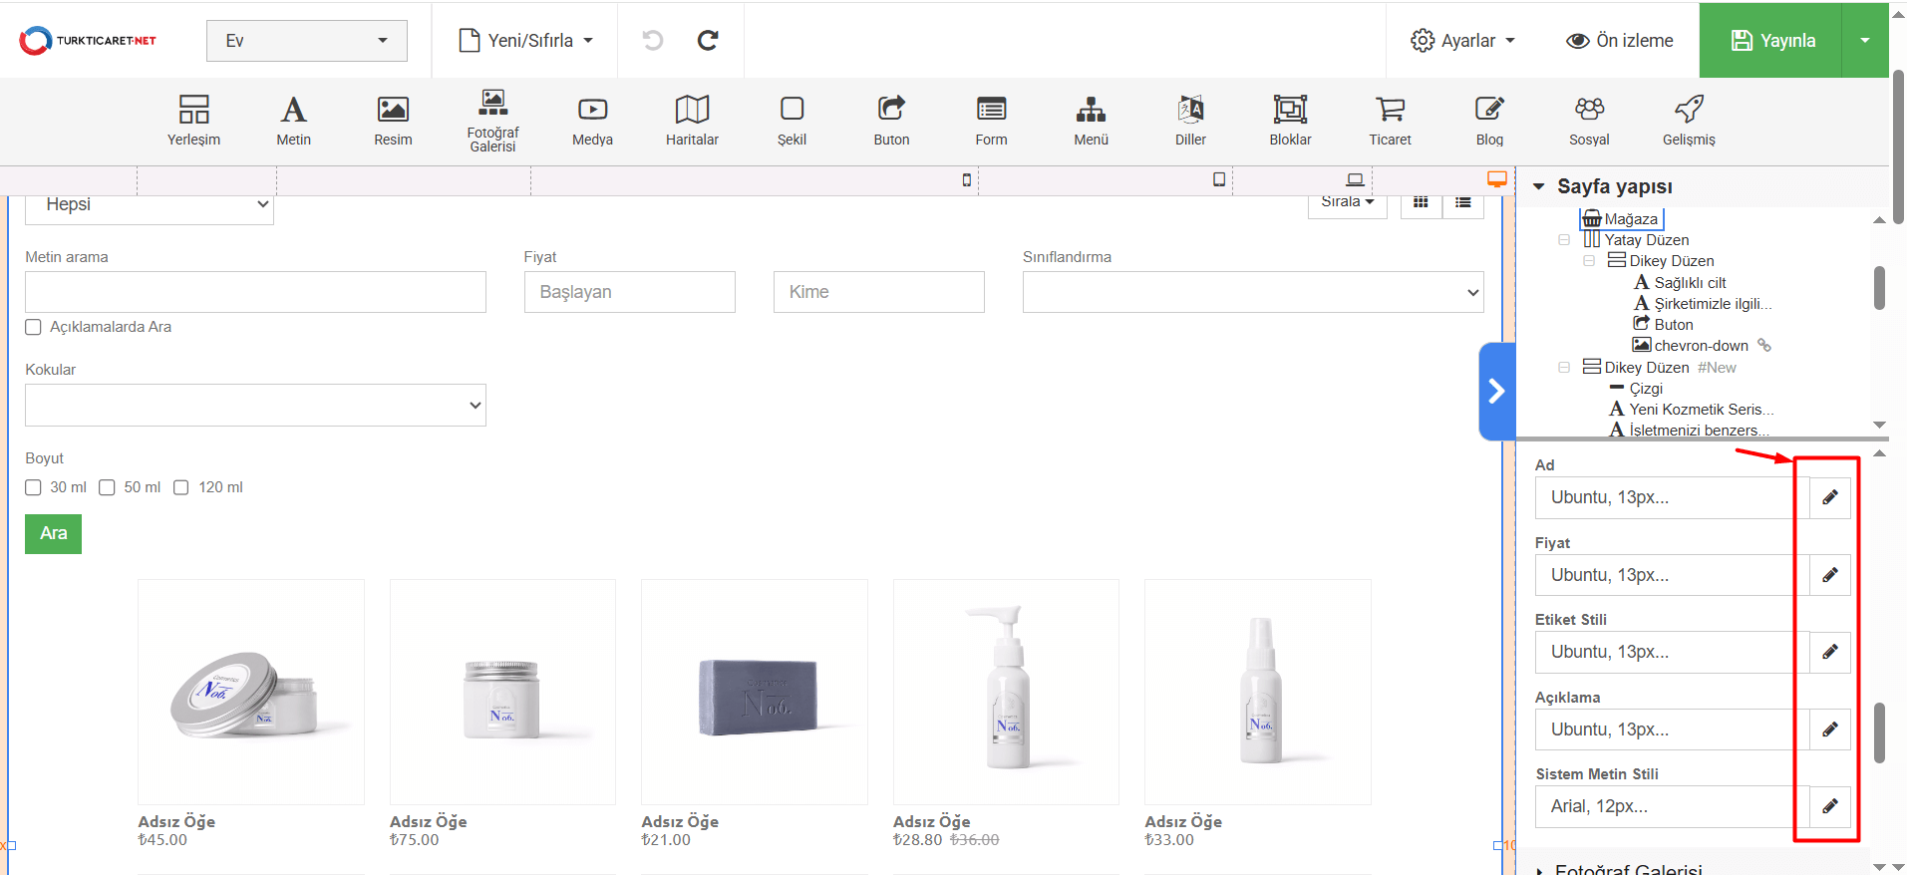Click the Metin arama input field
Viewport: 1907px width, 875px height.
click(255, 292)
